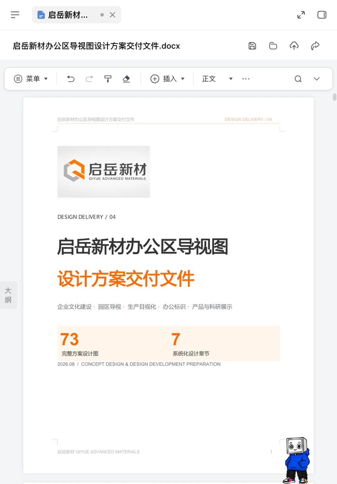Click the header text 启岳新材办公区导视图设计方案交付文件
This screenshot has width=337, height=484.
pyautogui.click(x=96, y=119)
